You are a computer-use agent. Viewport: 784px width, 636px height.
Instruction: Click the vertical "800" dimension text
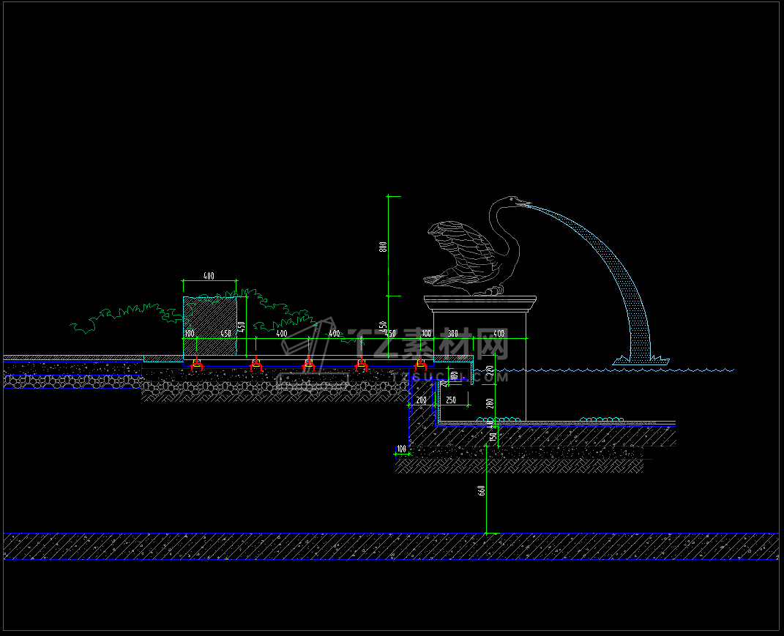(x=383, y=247)
